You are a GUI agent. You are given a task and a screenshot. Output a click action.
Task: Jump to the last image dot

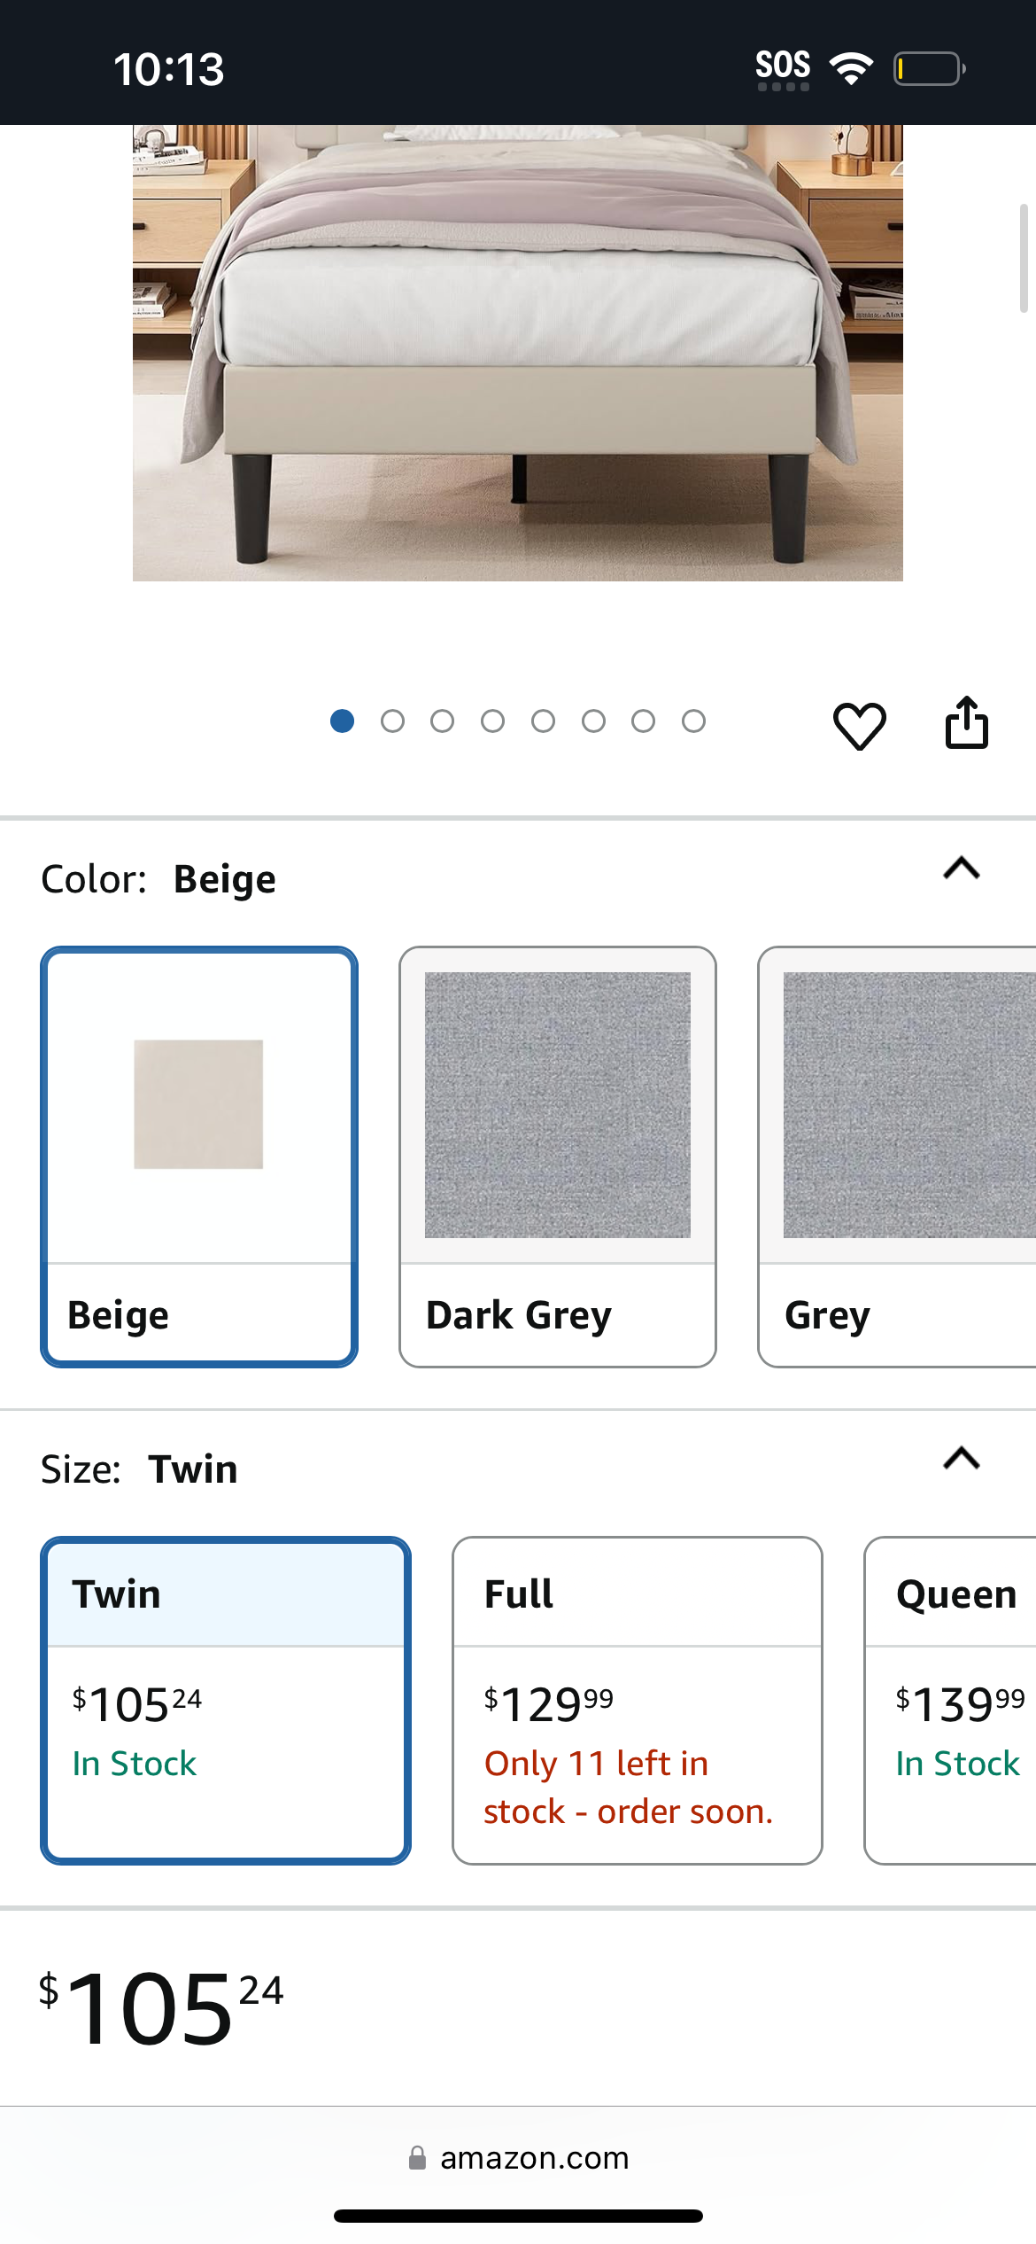pos(693,721)
